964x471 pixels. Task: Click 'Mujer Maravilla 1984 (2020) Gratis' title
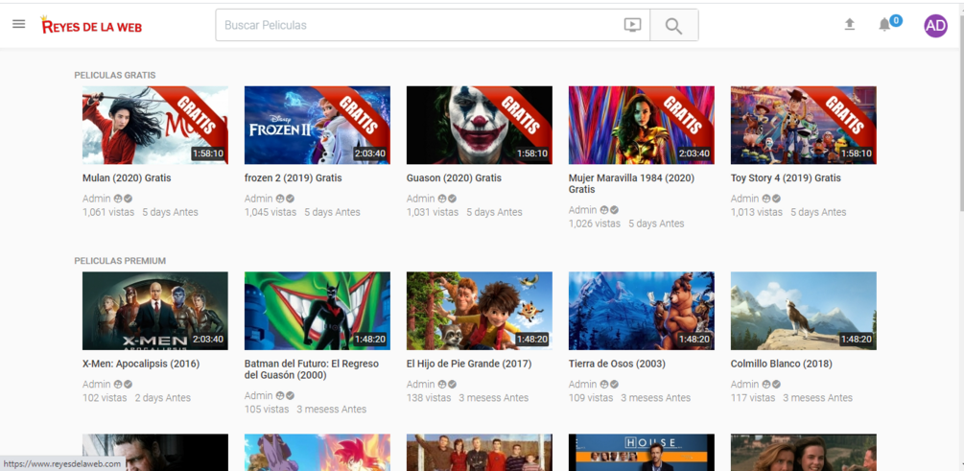(631, 183)
